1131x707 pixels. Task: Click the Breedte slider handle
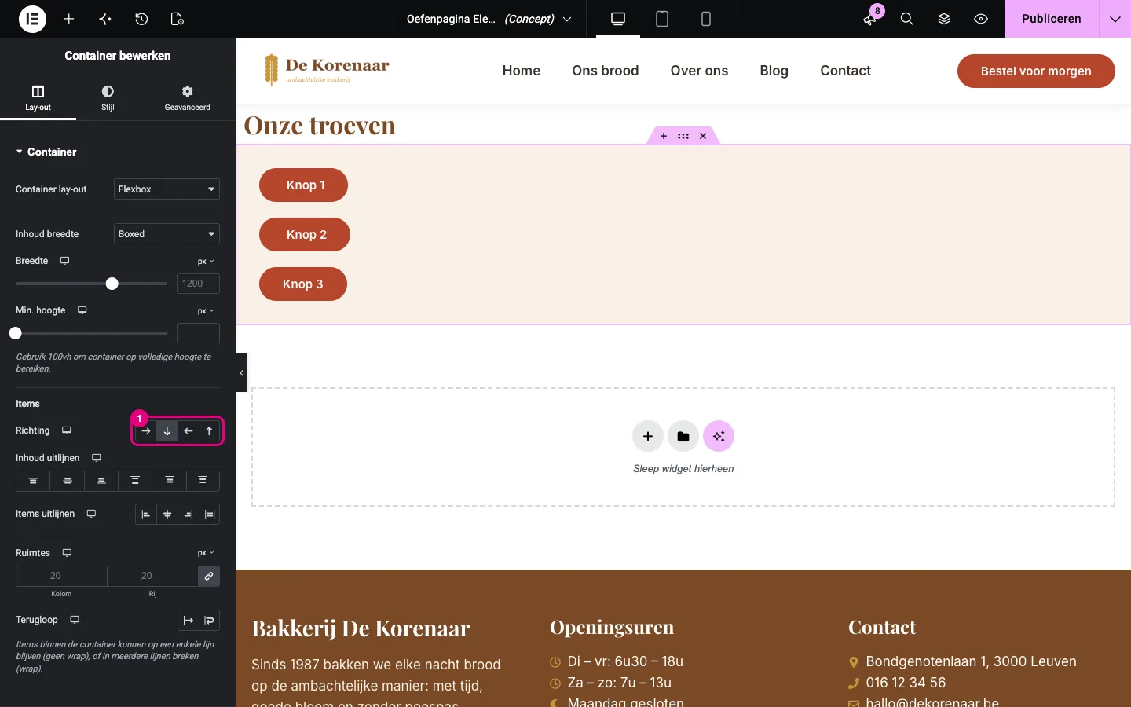[112, 284]
